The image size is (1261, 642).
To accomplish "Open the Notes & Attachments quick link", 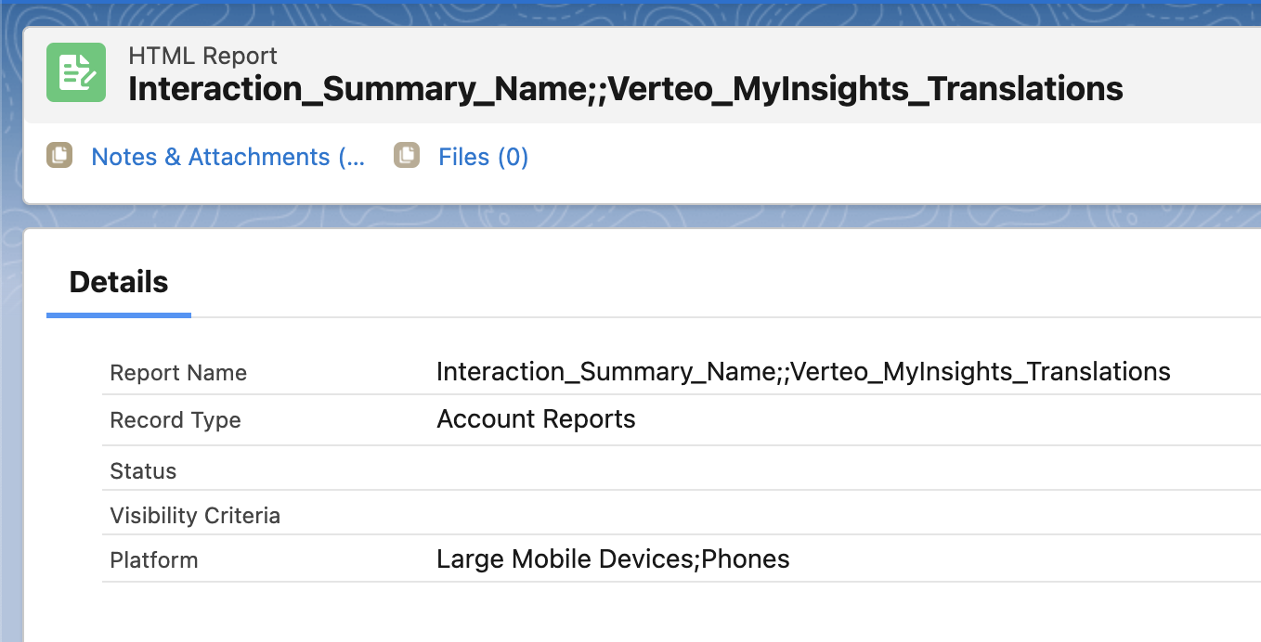I will 227,157.
